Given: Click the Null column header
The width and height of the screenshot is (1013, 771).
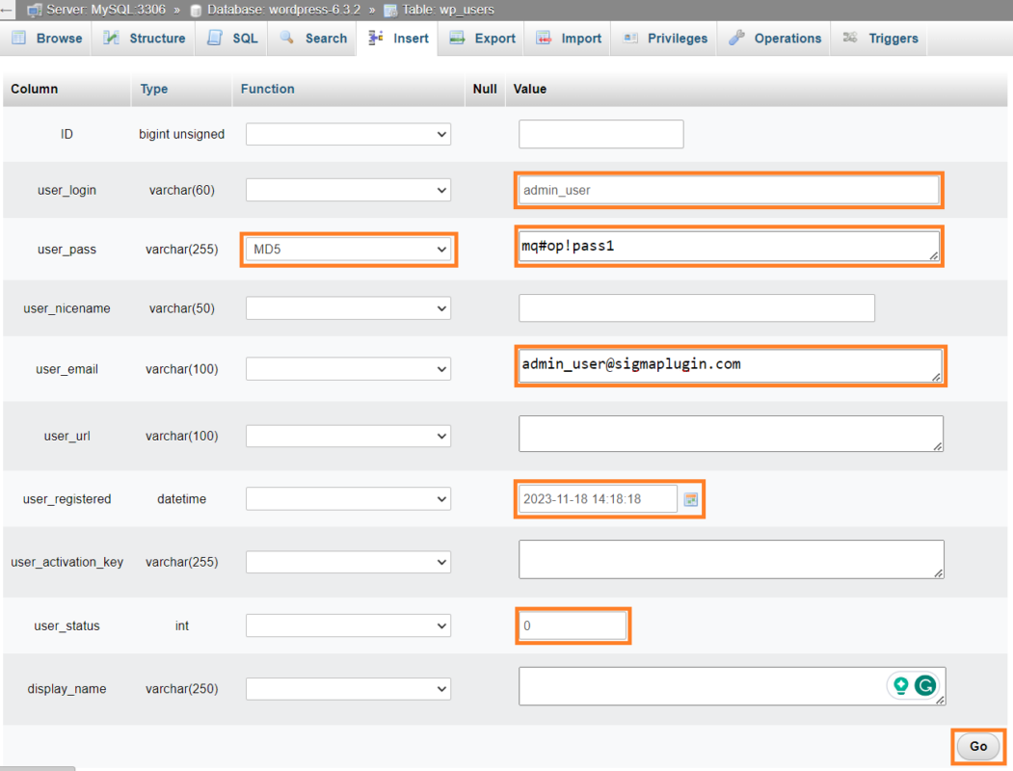Looking at the screenshot, I should (485, 89).
